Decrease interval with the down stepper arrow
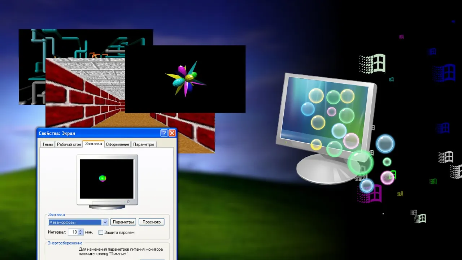Screen dimensions: 462x260 coord(80,234)
